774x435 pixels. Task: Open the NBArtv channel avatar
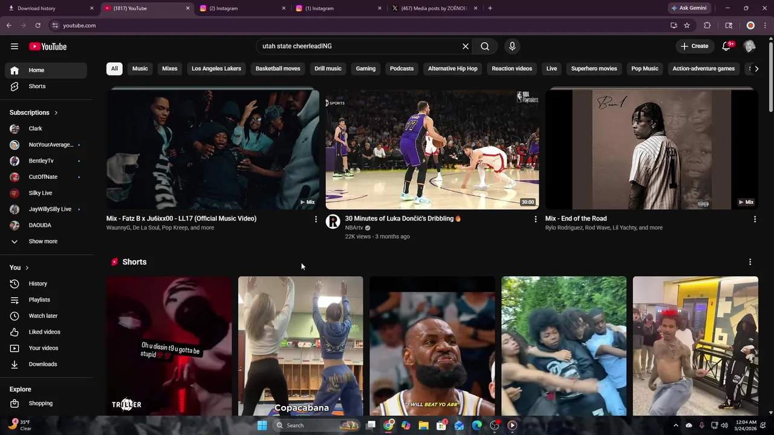333,222
